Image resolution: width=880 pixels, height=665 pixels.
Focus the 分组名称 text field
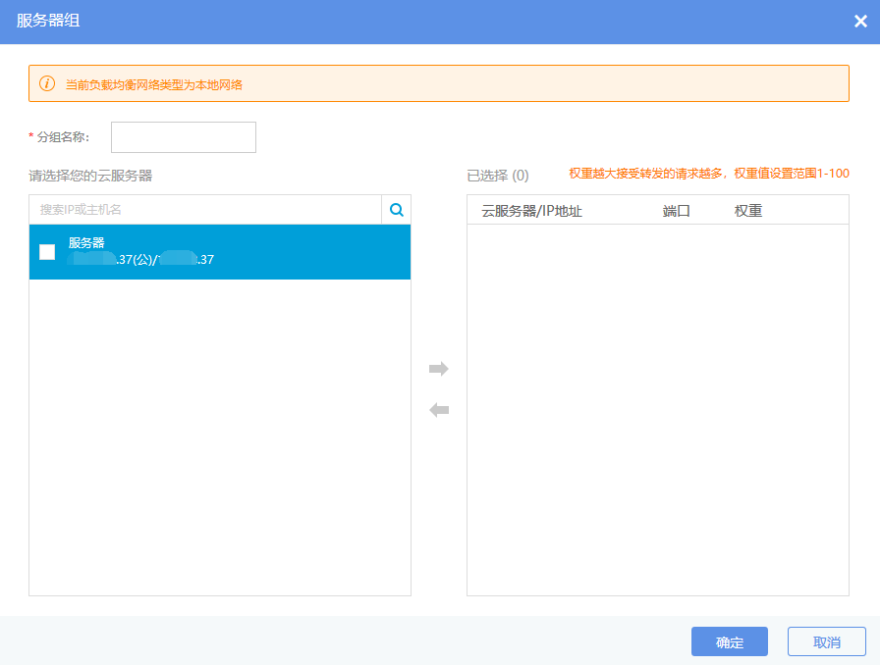184,137
